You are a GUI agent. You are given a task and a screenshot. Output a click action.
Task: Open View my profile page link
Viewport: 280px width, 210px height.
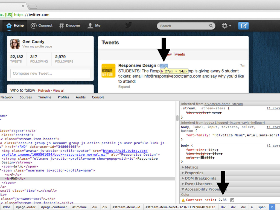(x=37, y=46)
